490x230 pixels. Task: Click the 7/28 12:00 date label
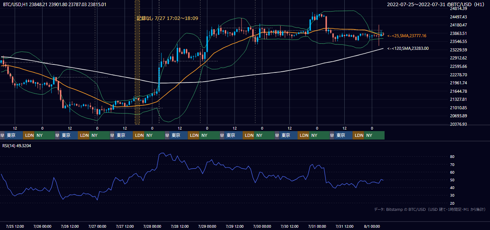click(x=180, y=226)
